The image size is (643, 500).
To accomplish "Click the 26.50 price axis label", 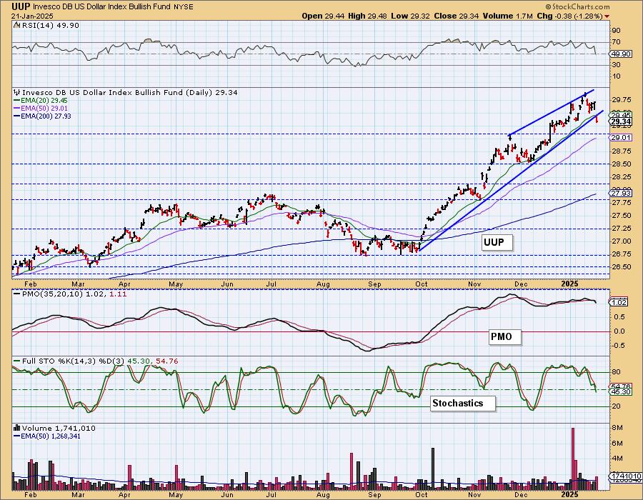I will click(x=621, y=266).
